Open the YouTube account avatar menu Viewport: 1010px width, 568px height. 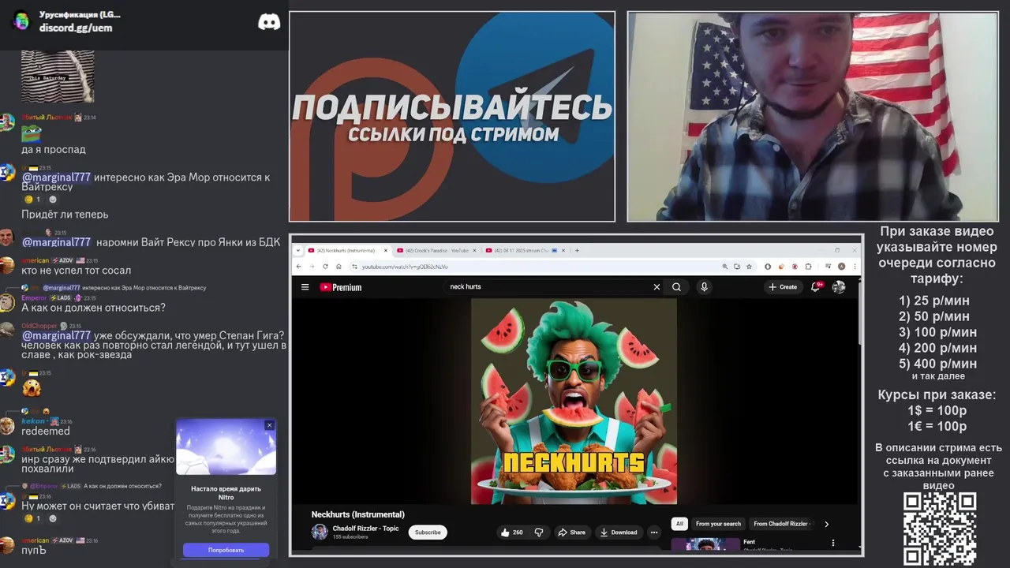click(839, 287)
